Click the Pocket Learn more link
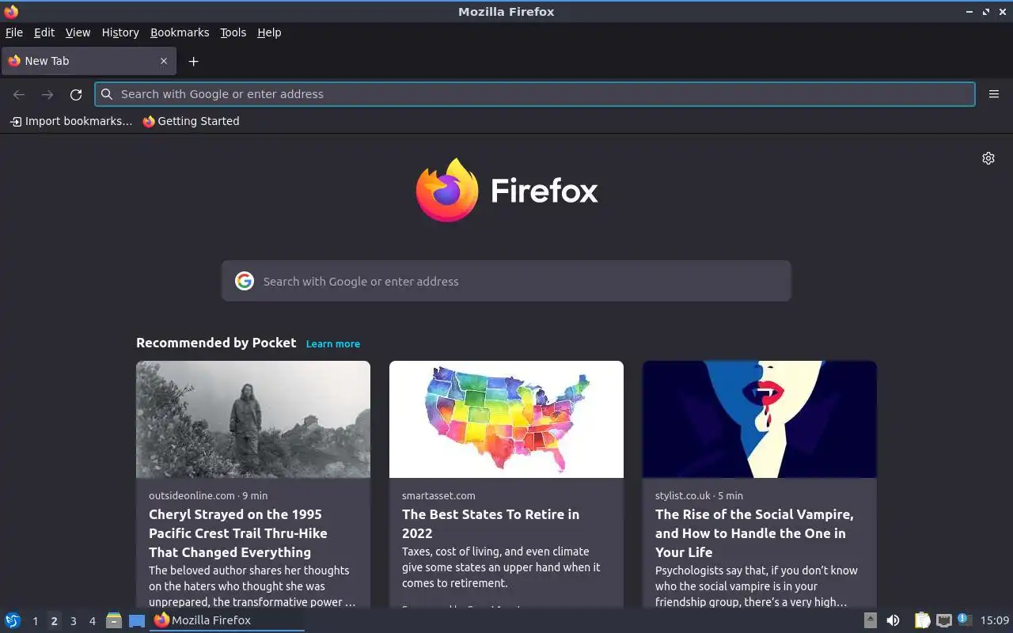 [333, 343]
